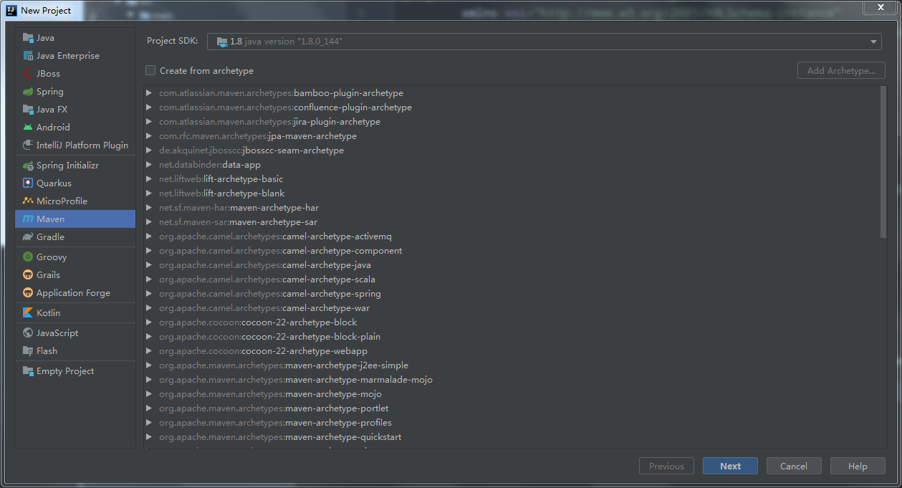The height and width of the screenshot is (488, 902).
Task: Select the Kotlin icon
Action: [28, 313]
